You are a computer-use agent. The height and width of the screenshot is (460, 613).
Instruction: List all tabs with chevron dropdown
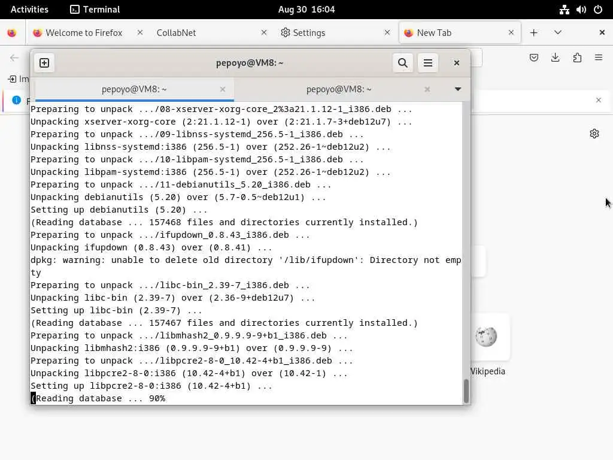pos(558,32)
